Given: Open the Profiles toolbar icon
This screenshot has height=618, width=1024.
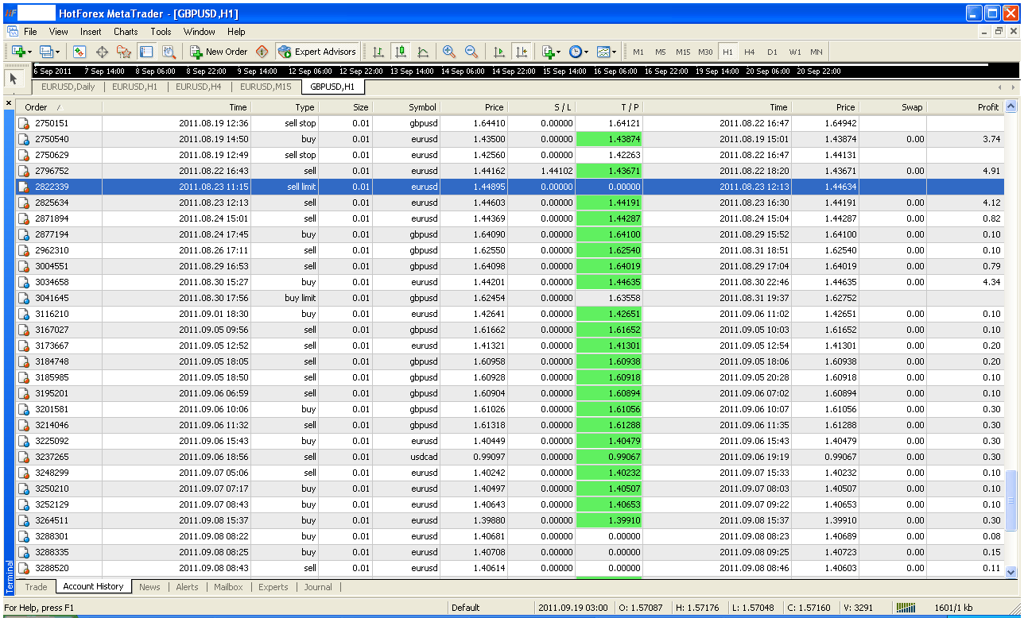Looking at the screenshot, I should pos(46,52).
